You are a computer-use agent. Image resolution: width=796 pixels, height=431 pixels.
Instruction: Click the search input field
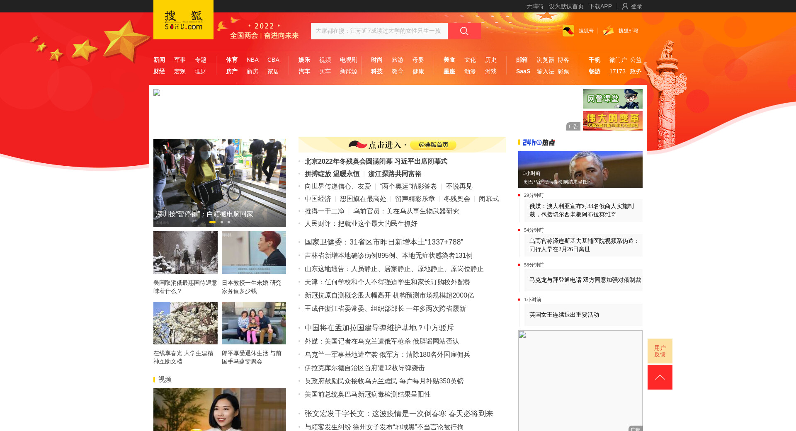(379, 31)
